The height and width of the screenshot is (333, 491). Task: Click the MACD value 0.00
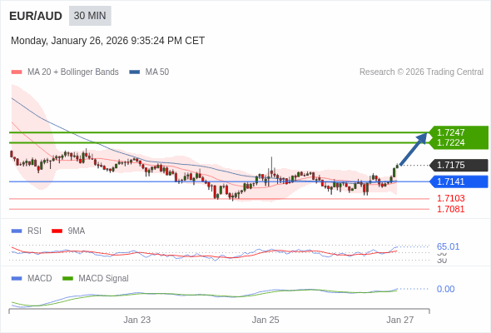click(x=445, y=289)
